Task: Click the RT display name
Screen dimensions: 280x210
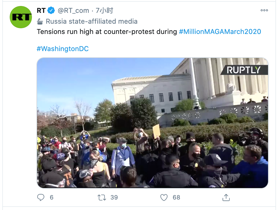Action: pyautogui.click(x=41, y=11)
